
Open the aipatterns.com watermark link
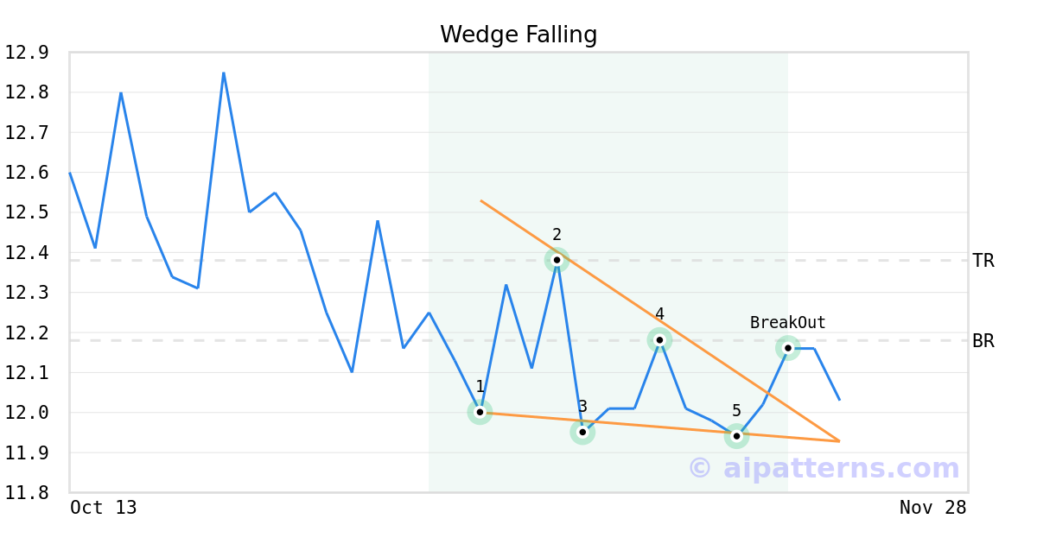click(824, 469)
